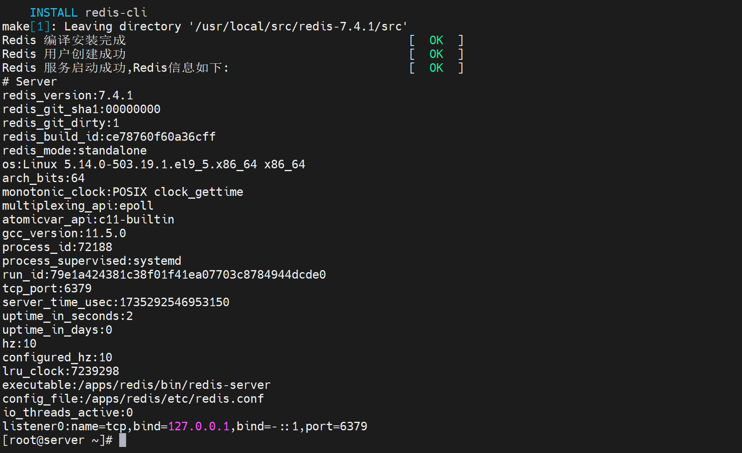Click the /usr/local/src/redis-7.4.1/src directory path
The image size is (742, 453).
[x=298, y=27]
